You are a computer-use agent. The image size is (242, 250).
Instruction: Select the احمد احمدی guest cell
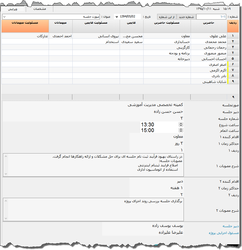(x=60, y=36)
